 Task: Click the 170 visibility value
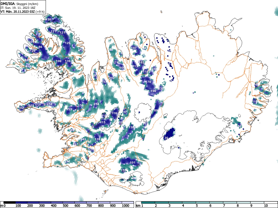148,82
